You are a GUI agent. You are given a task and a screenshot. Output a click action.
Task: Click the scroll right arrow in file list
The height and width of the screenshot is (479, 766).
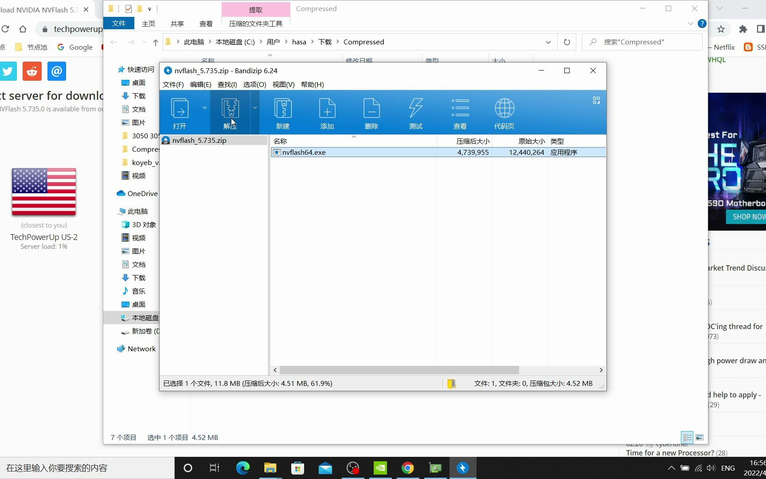coord(601,370)
